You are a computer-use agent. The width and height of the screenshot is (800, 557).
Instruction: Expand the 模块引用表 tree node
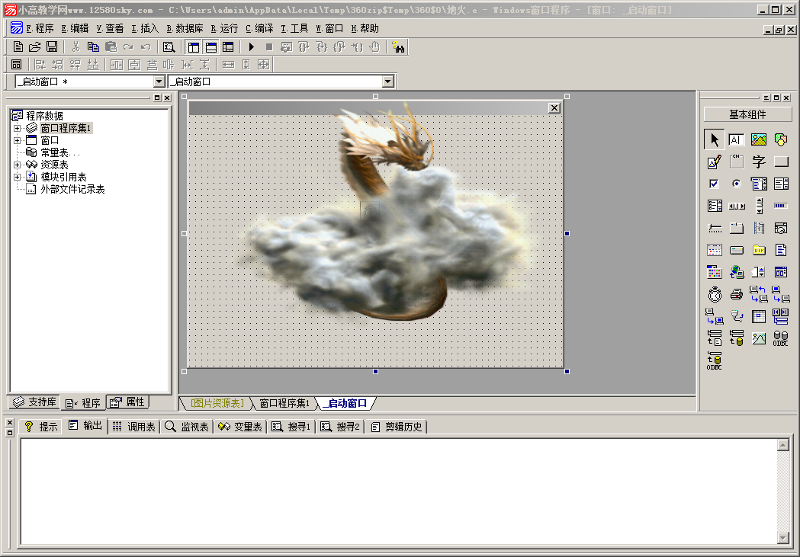tap(17, 177)
